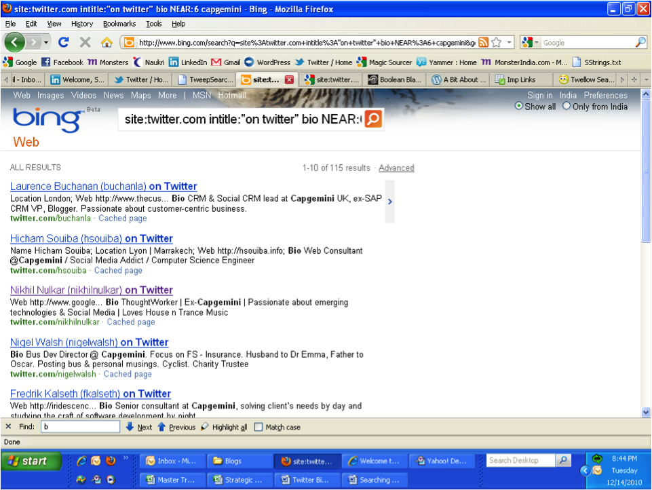Open the Yammer : Home bookmark
Image resolution: width=652 pixels, height=490 pixels.
pyautogui.click(x=446, y=62)
